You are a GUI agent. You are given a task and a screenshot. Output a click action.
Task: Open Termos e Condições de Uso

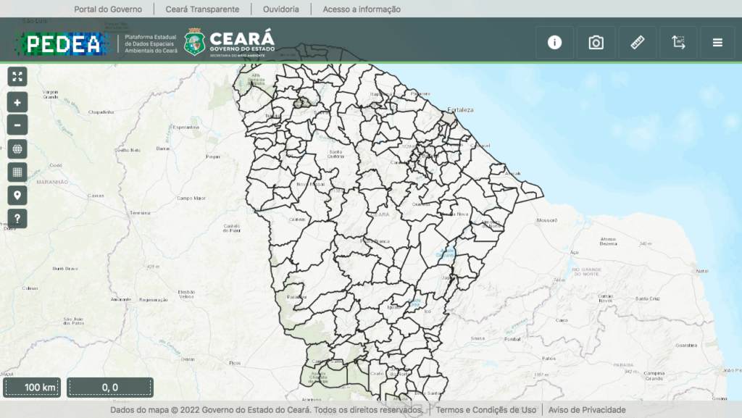pyautogui.click(x=485, y=410)
